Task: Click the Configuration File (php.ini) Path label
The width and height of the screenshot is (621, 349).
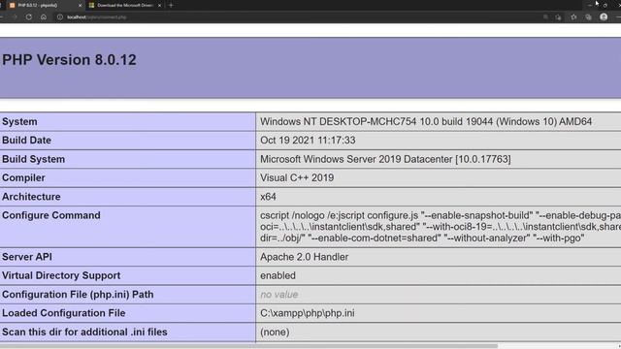Action: (x=78, y=295)
